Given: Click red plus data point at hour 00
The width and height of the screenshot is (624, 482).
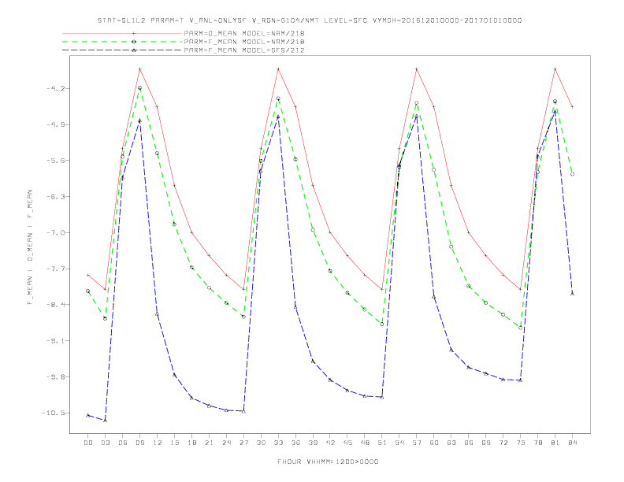Looking at the screenshot, I should (x=88, y=275).
